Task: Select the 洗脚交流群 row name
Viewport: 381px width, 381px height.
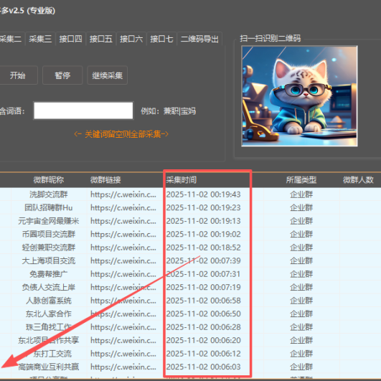Action: [x=49, y=194]
